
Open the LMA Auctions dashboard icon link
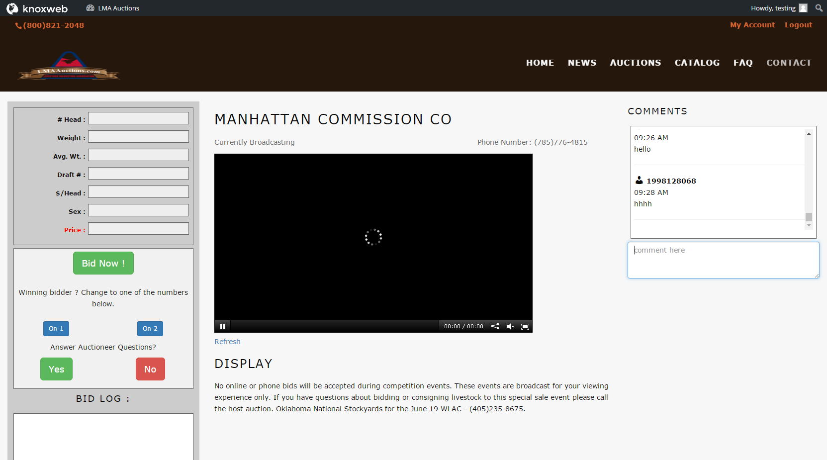112,8
